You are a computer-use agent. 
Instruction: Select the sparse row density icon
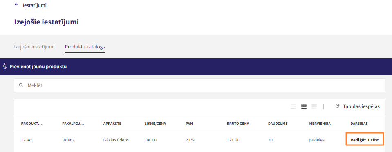point(293,106)
